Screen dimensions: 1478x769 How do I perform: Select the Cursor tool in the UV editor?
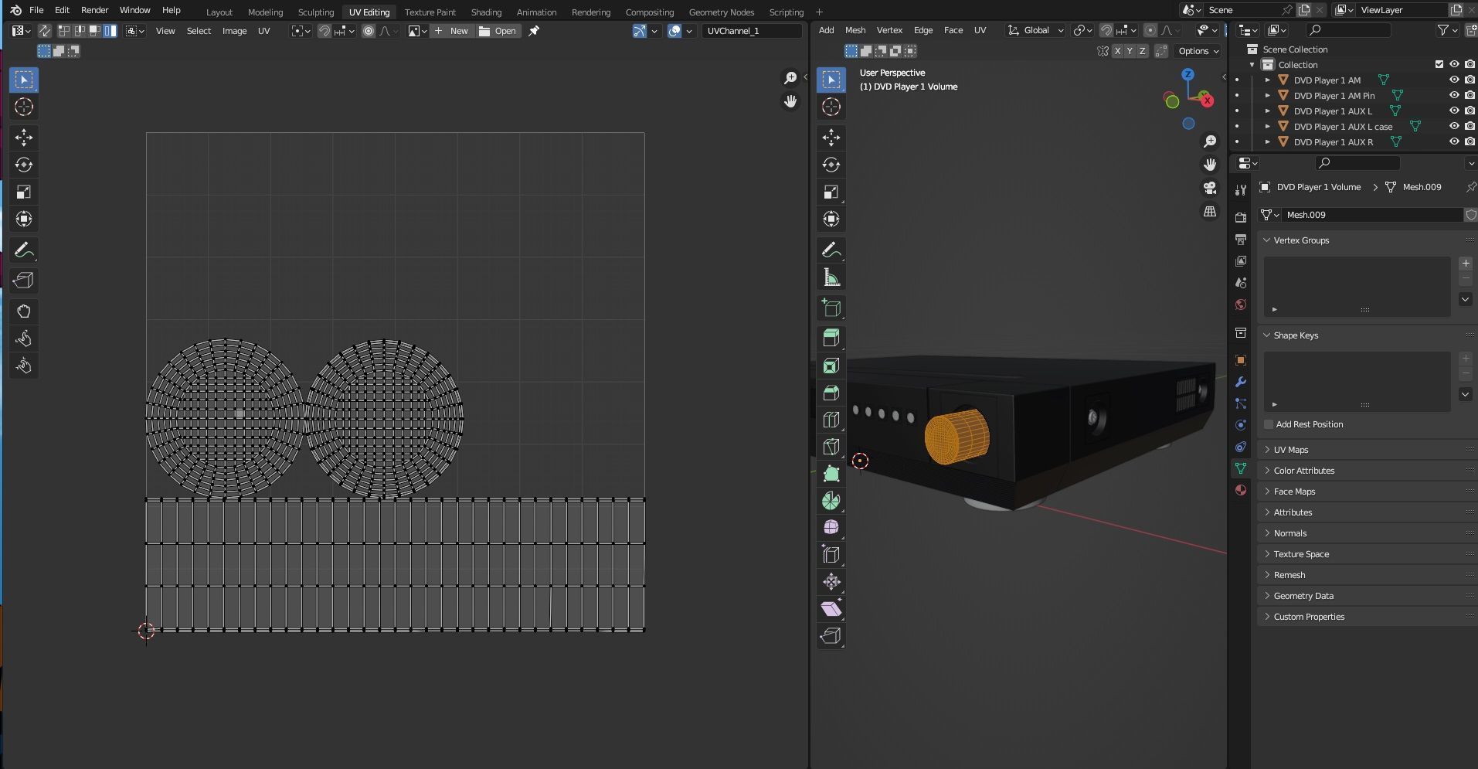coord(24,107)
